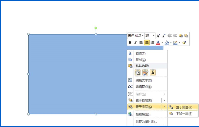Click Bring Forward in the mini toolbar

point(181,36)
